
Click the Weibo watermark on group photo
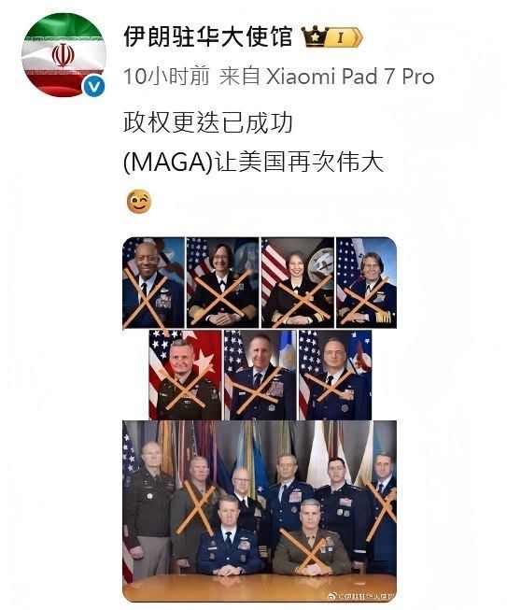[361, 596]
